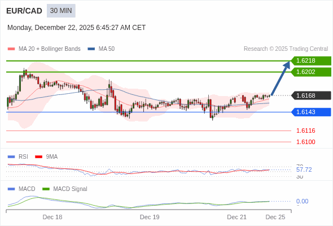Select the RSI legend label
Screen dimensions: 333x226
tap(23, 157)
